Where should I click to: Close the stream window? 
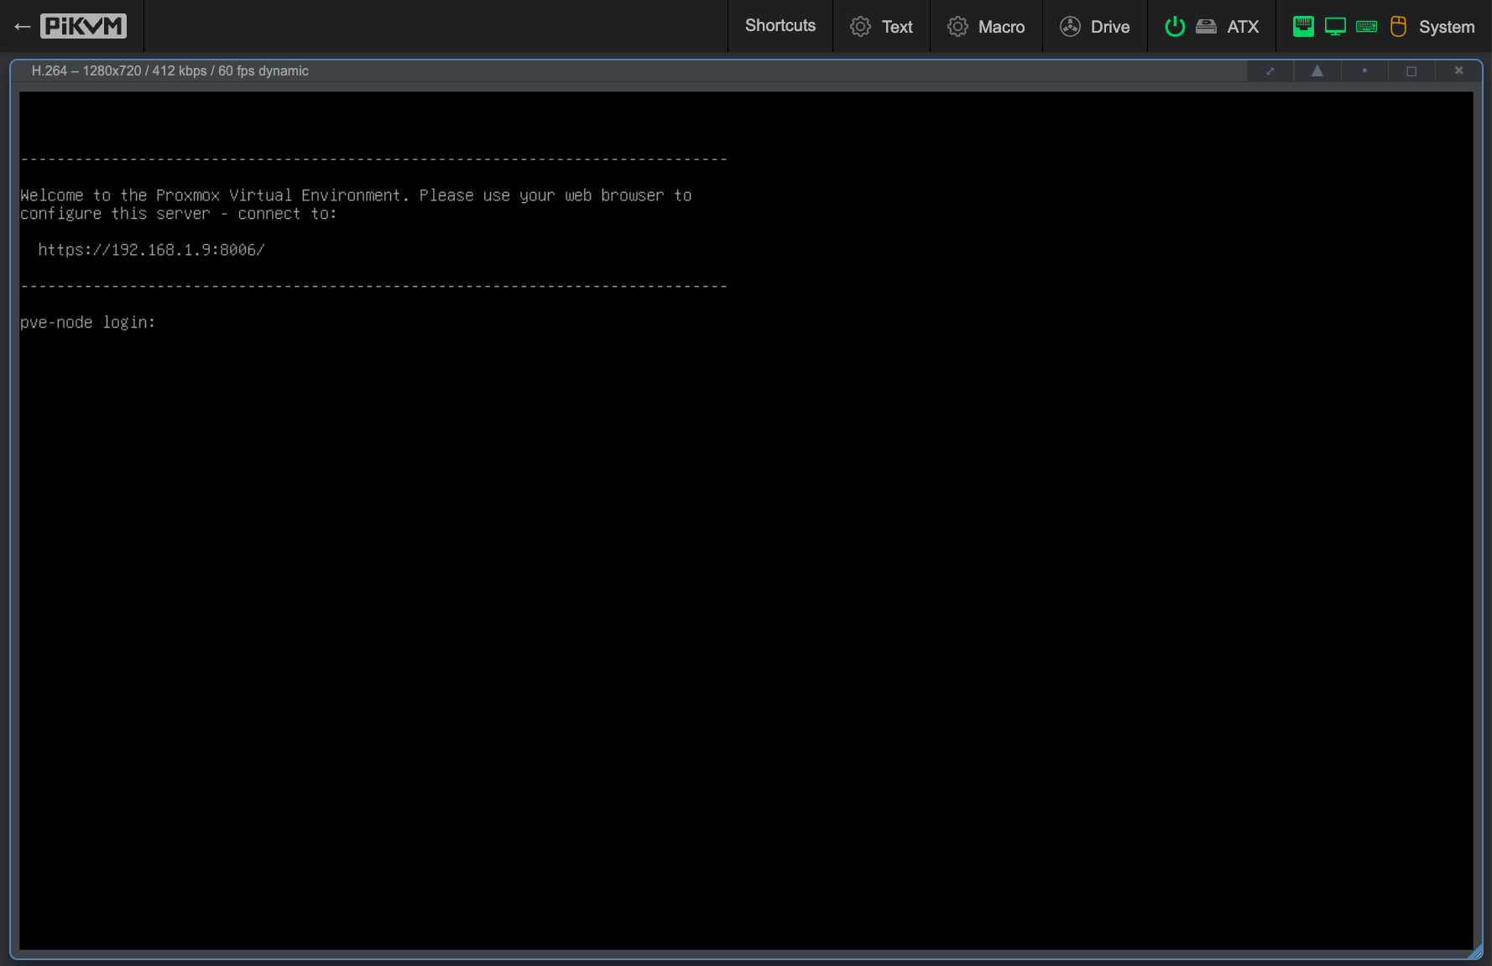point(1458,71)
